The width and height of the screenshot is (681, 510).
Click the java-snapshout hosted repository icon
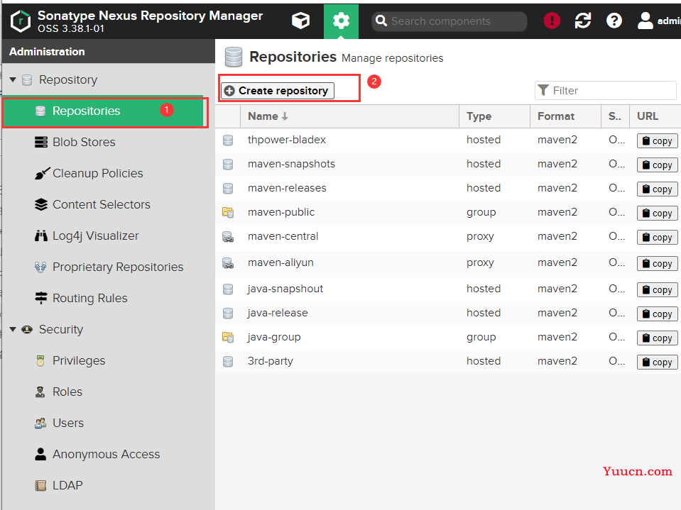228,289
